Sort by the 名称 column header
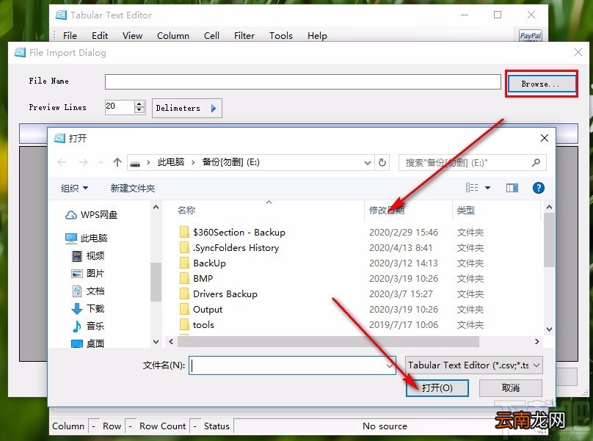 pos(186,211)
